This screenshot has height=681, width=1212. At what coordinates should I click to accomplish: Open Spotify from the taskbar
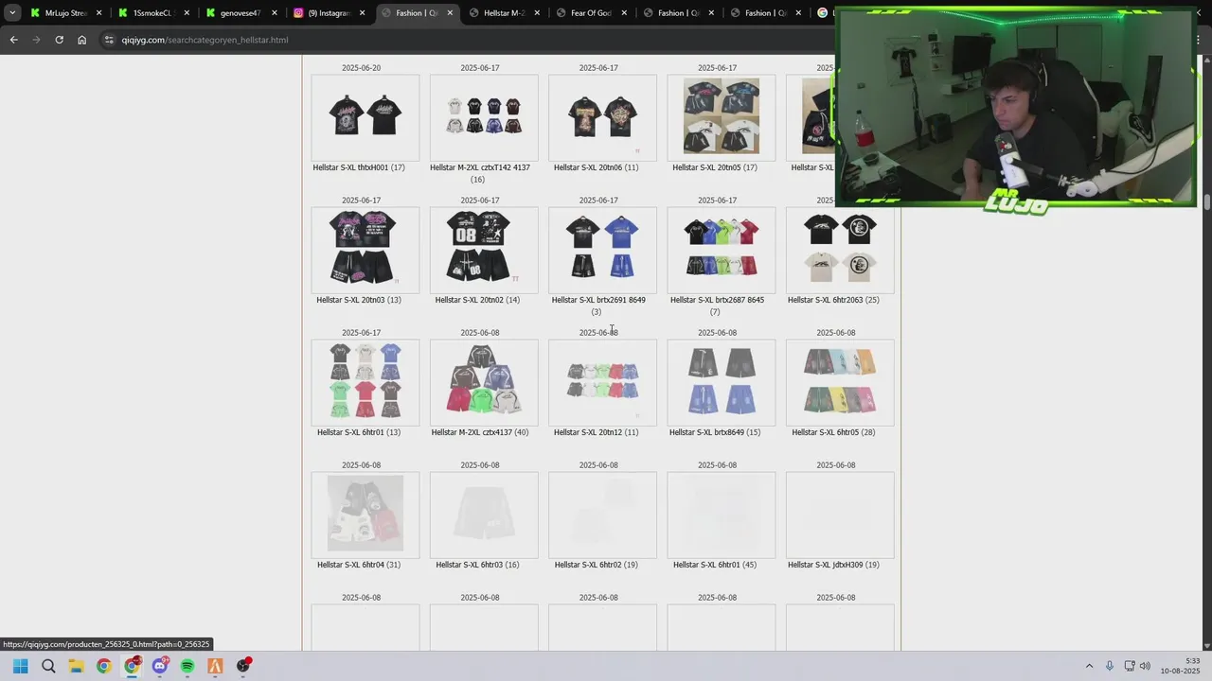click(187, 666)
